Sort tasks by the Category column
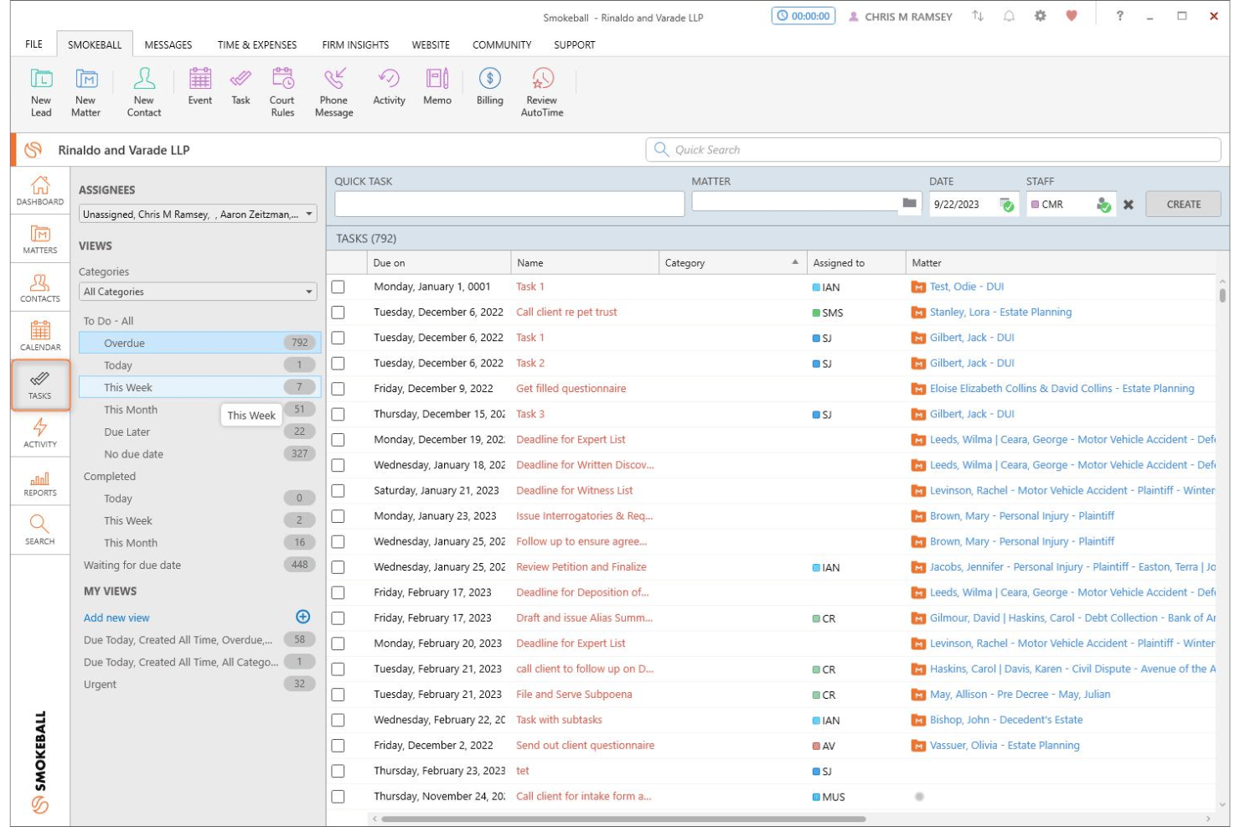Viewport: 1240px width, 827px height. 732,262
